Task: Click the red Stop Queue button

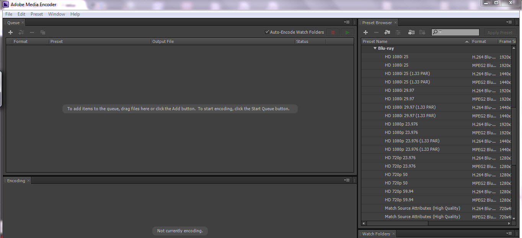Action: 333,33
